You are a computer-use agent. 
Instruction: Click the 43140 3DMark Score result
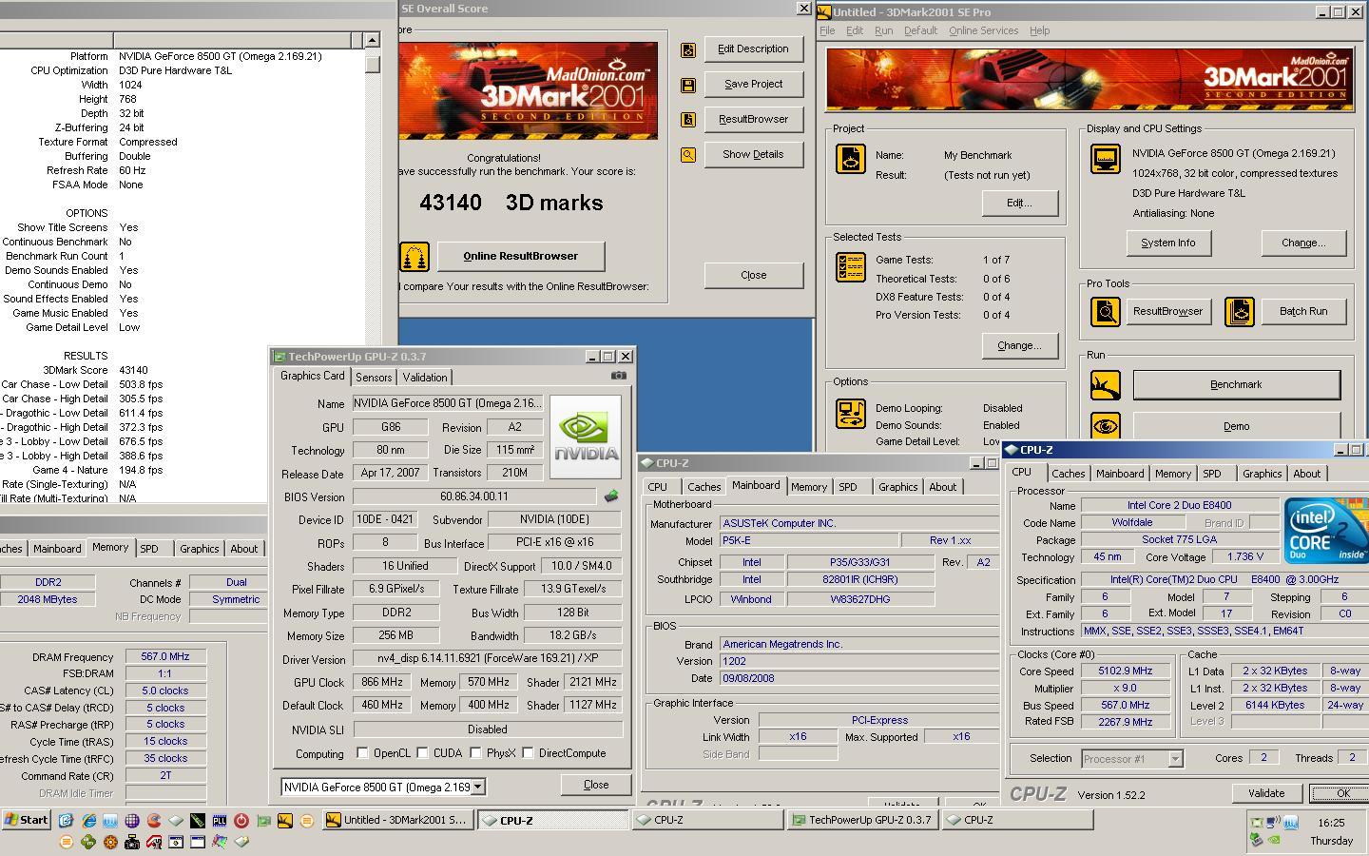(x=133, y=370)
